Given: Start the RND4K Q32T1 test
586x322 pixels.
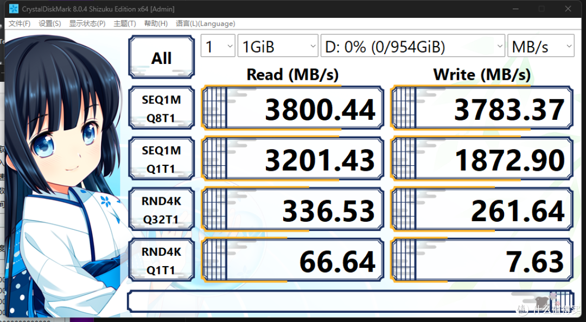Looking at the screenshot, I should coord(162,209).
